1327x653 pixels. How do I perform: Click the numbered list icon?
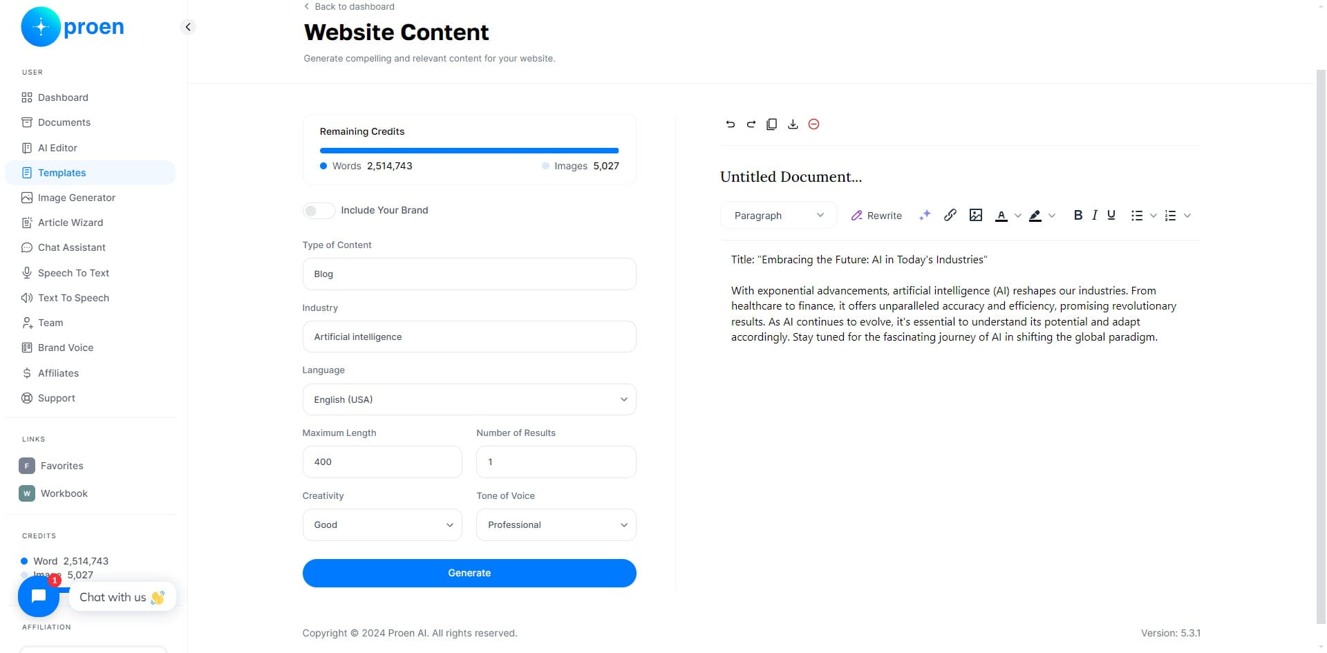tap(1170, 216)
